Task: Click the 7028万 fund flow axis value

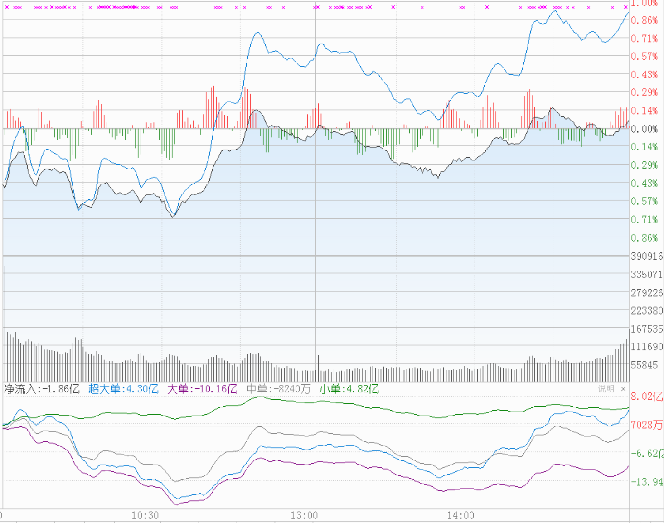Action: point(647,425)
